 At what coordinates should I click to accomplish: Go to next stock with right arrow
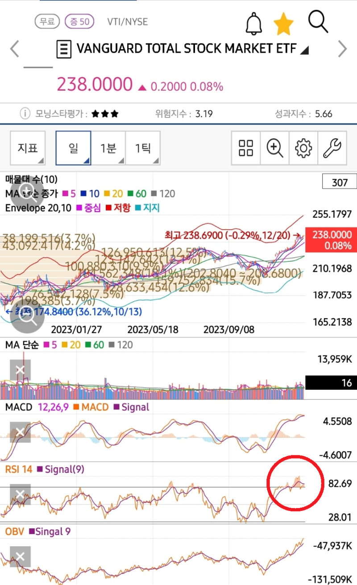(342, 49)
